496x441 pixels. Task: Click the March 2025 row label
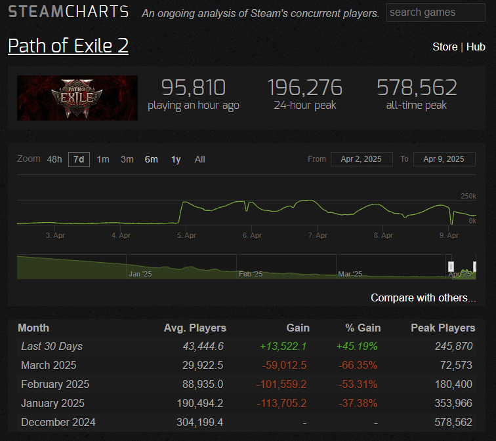pyautogui.click(x=49, y=365)
